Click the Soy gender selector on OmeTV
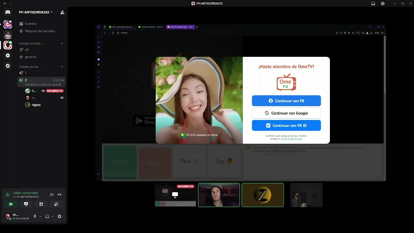 point(224,161)
